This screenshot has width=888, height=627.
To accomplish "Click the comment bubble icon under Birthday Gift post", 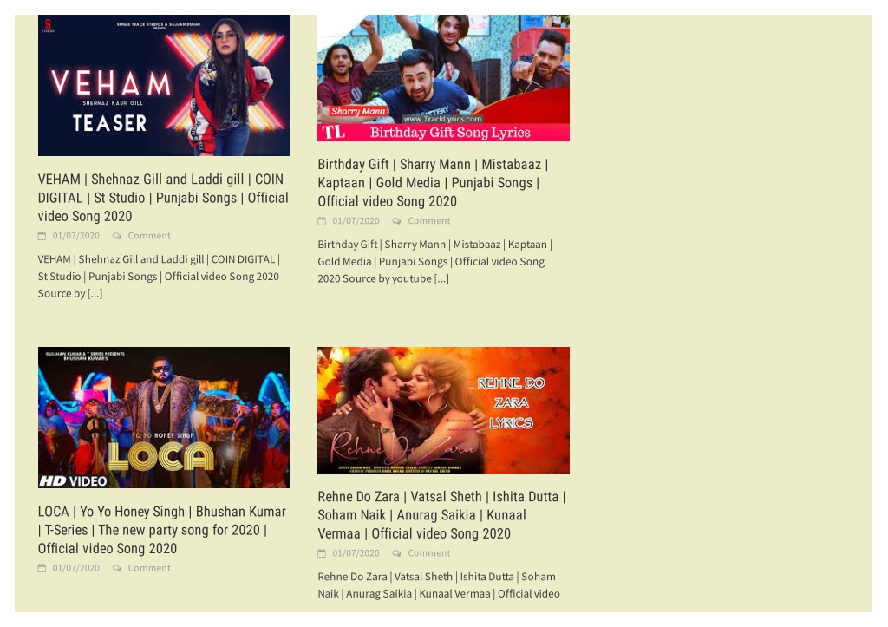I will 396,221.
